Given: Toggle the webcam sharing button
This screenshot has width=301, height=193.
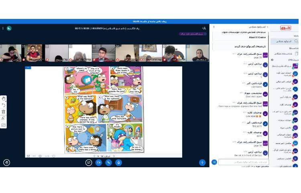Looking at the screenshot, I should click(x=99, y=162).
